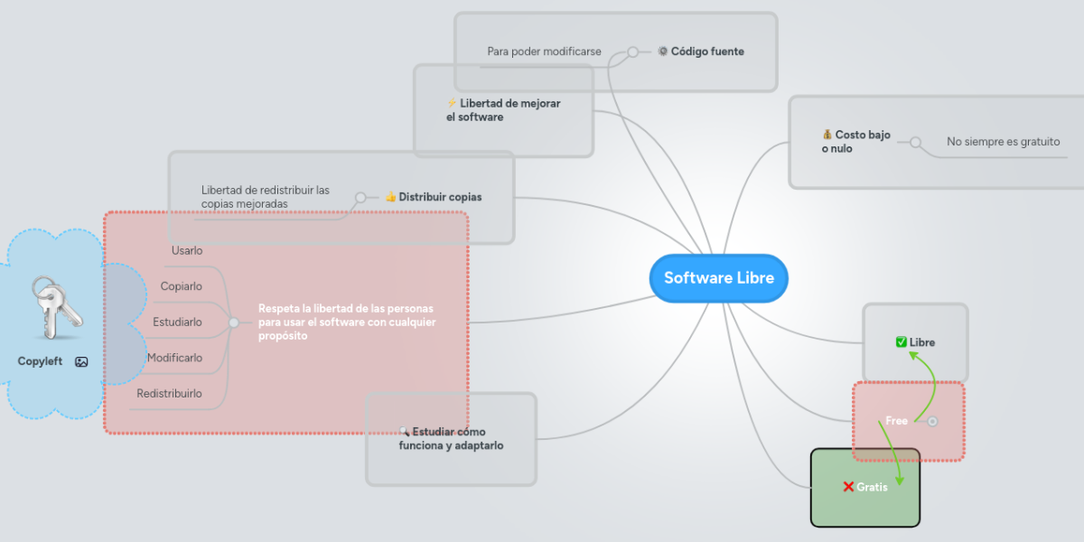Select the central topic Software Libre
1084x542 pixels.
pyautogui.click(x=718, y=278)
